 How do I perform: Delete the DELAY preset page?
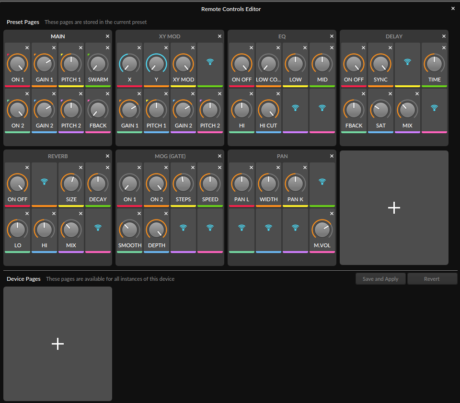click(x=444, y=36)
